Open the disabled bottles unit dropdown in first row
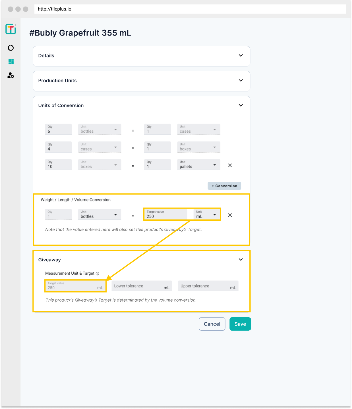 (x=100, y=129)
